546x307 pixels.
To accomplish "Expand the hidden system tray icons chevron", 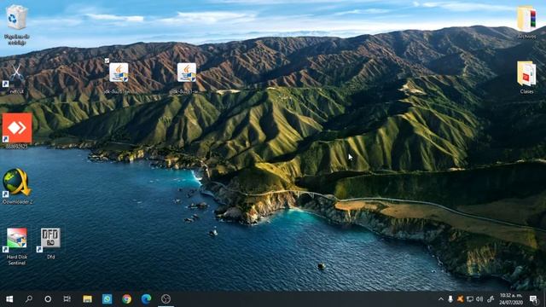I will pos(441,299).
